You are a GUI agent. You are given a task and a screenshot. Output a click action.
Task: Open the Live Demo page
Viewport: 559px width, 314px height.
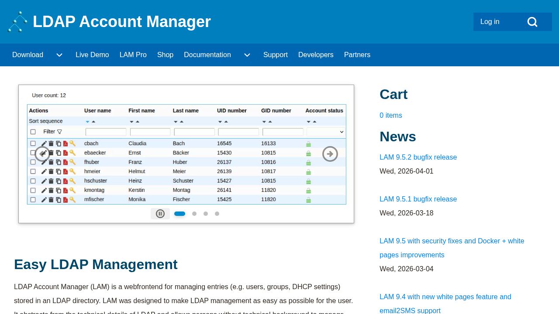(x=92, y=55)
